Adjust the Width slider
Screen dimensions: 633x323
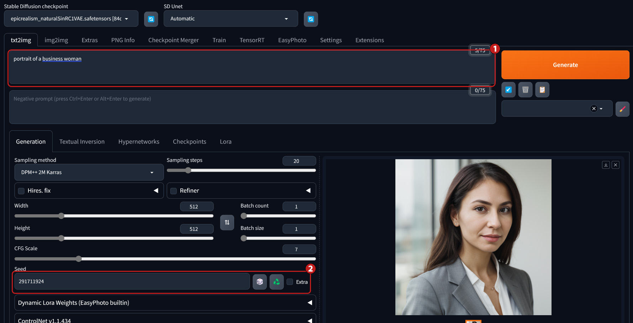(114, 216)
